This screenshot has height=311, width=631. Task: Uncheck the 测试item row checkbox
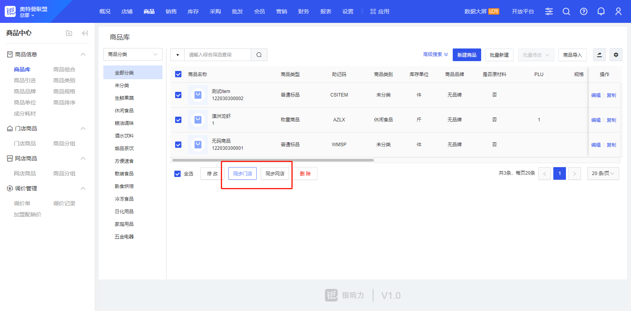pyautogui.click(x=178, y=95)
